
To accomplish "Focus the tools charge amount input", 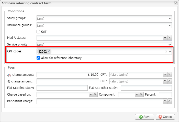I will 68,81.
